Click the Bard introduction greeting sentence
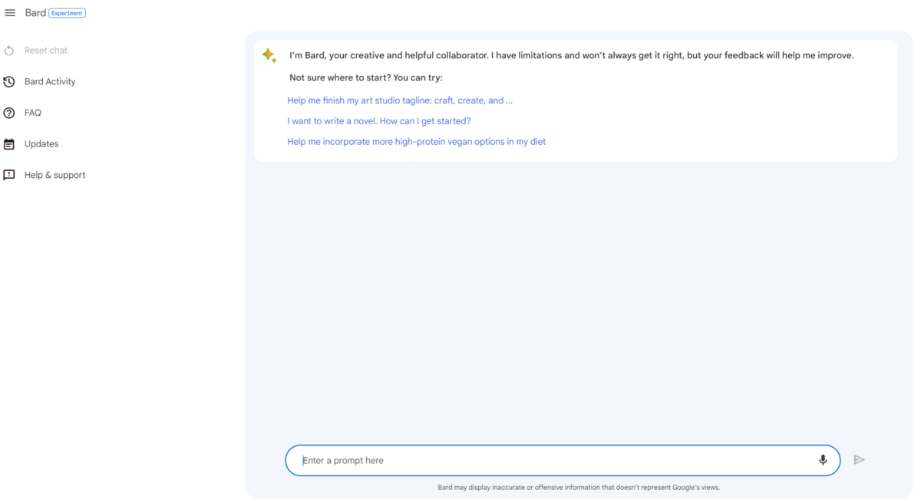 pos(572,55)
